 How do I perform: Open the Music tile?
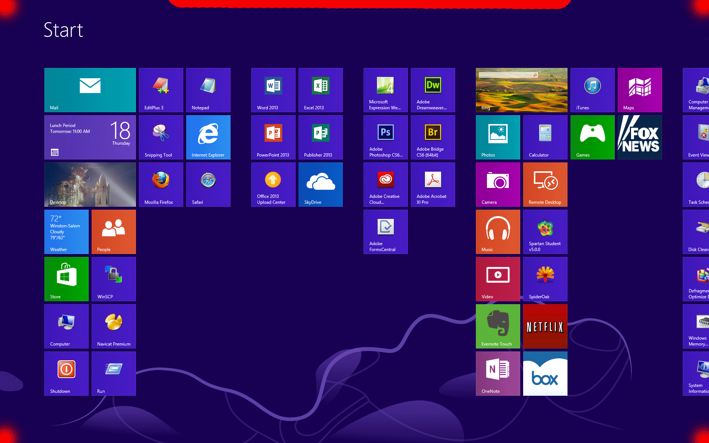point(498,232)
